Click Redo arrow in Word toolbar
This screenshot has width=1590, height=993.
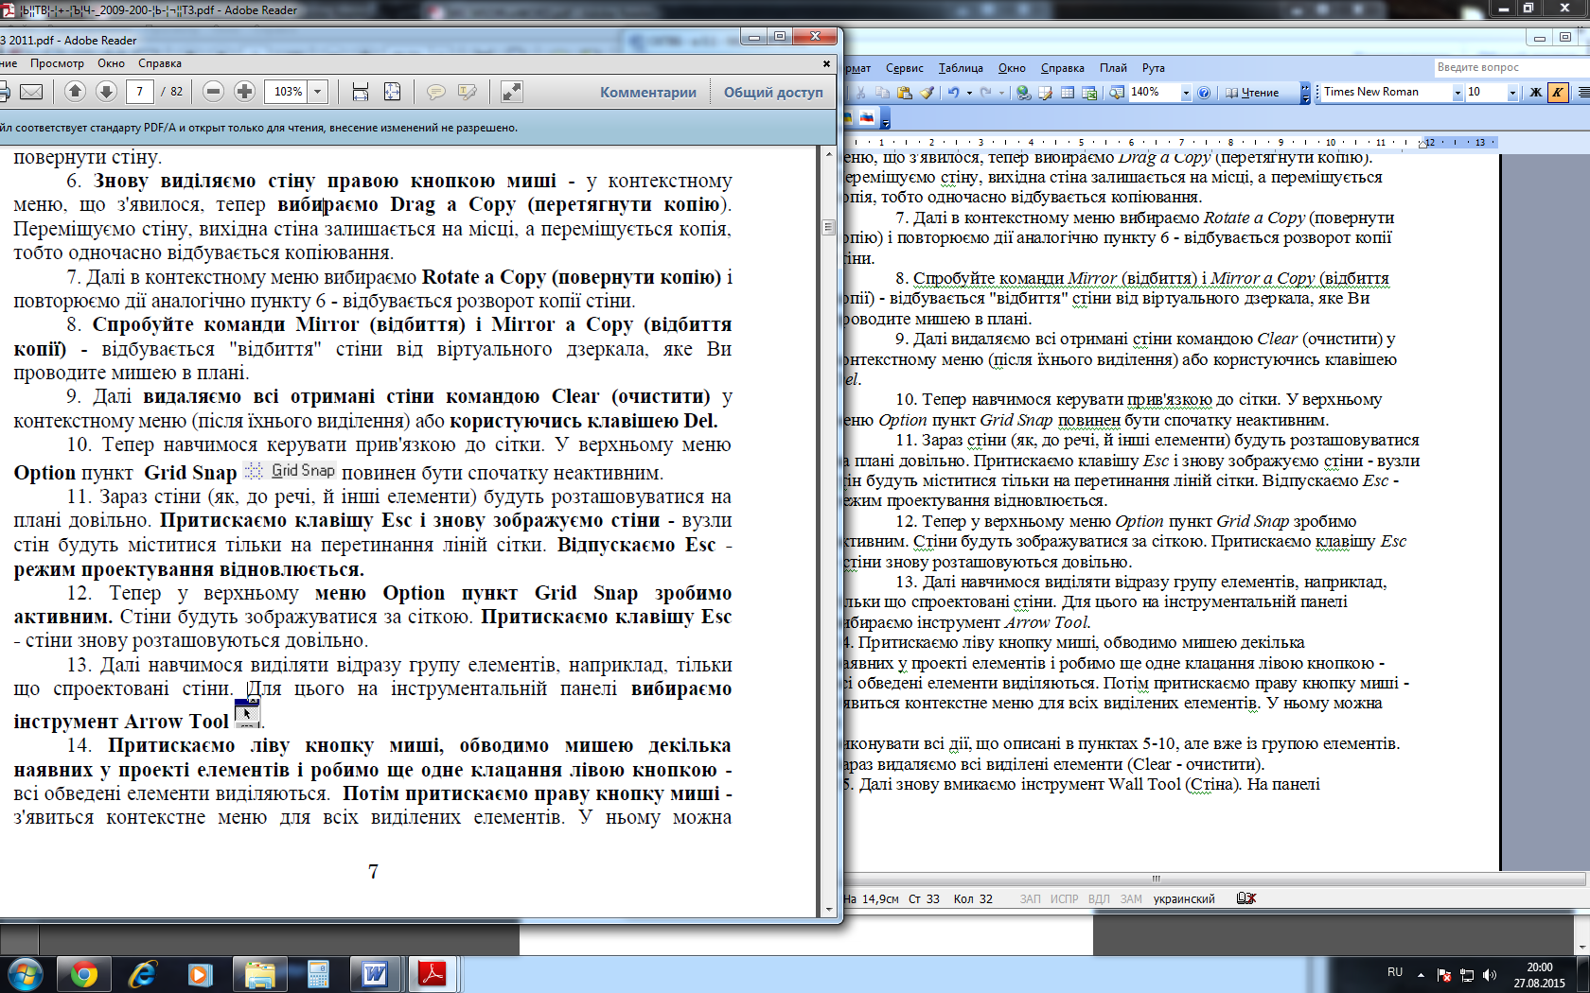(985, 93)
